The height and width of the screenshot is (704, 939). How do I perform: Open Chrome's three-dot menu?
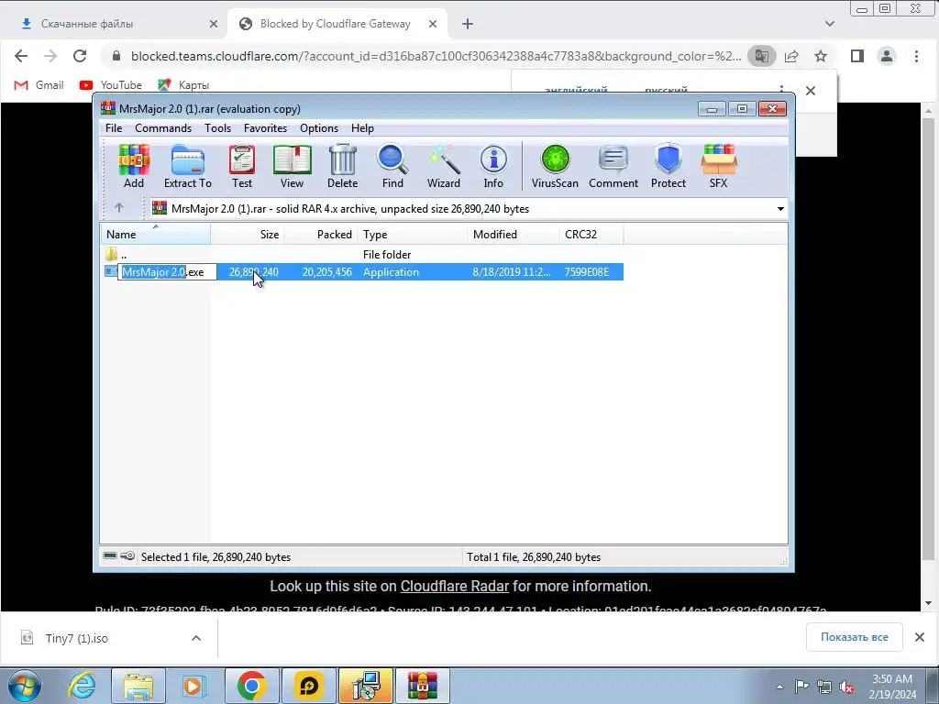point(916,56)
